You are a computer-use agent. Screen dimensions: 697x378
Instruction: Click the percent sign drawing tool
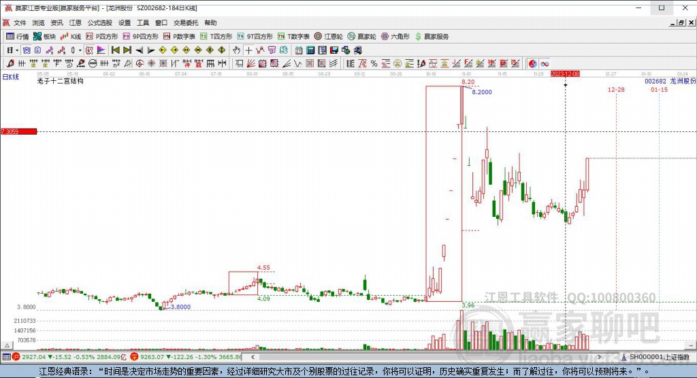374,63
